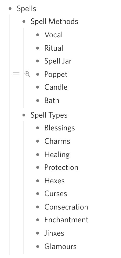This screenshot has width=121, height=258.
Task: Click the bullet next to Spell Methods
Action: (24, 21)
